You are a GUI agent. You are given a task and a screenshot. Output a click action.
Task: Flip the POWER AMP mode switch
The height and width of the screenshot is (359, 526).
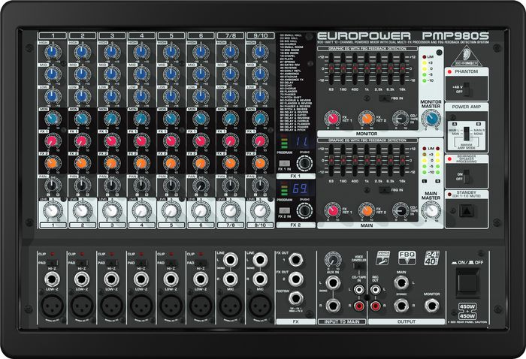467,134
